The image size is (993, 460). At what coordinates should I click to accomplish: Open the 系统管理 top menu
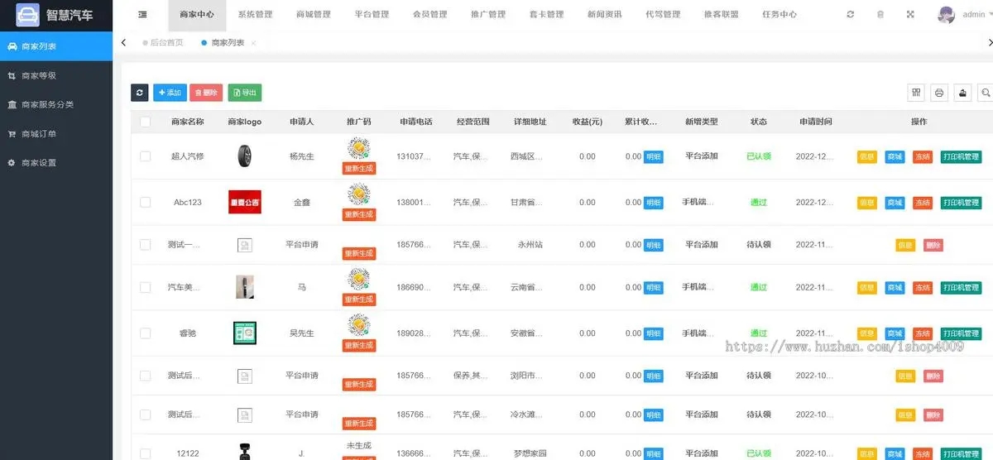pos(255,14)
